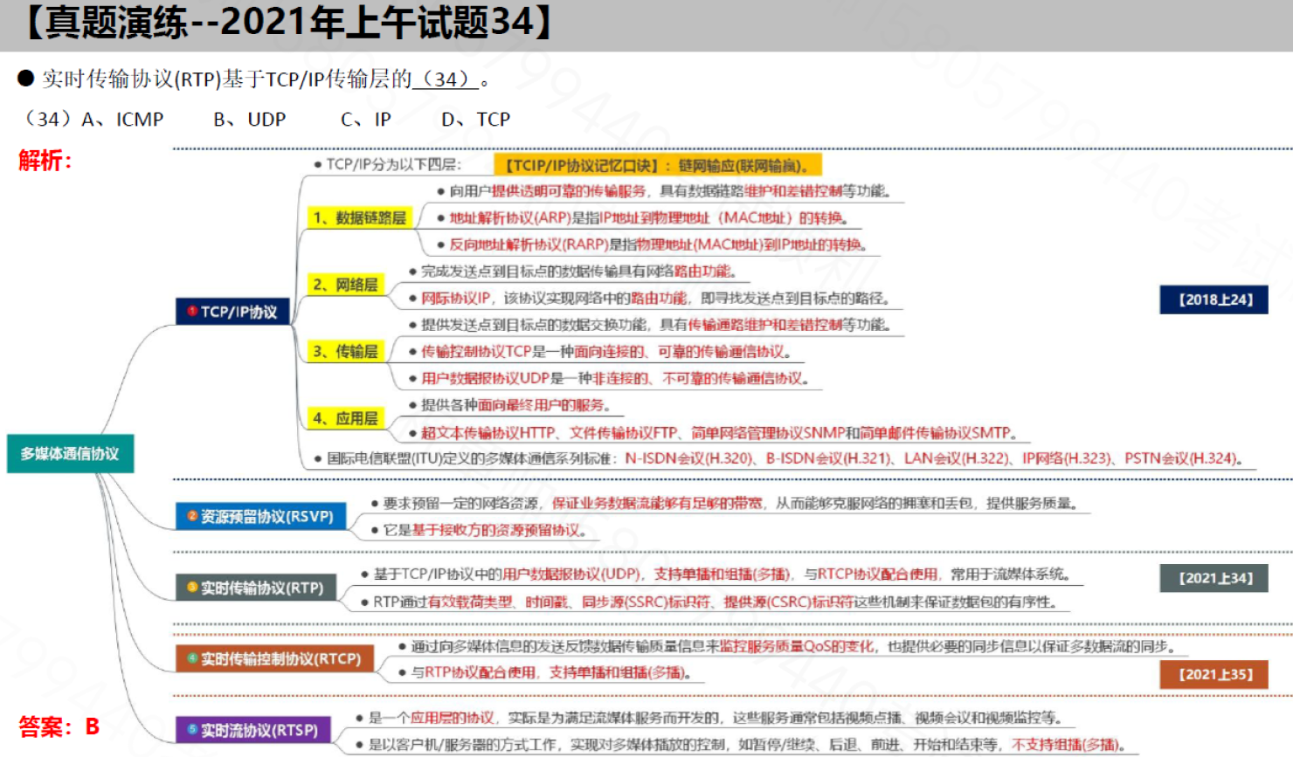
Task: Click the 超文本传输协议HTTP line
Action: click(713, 433)
